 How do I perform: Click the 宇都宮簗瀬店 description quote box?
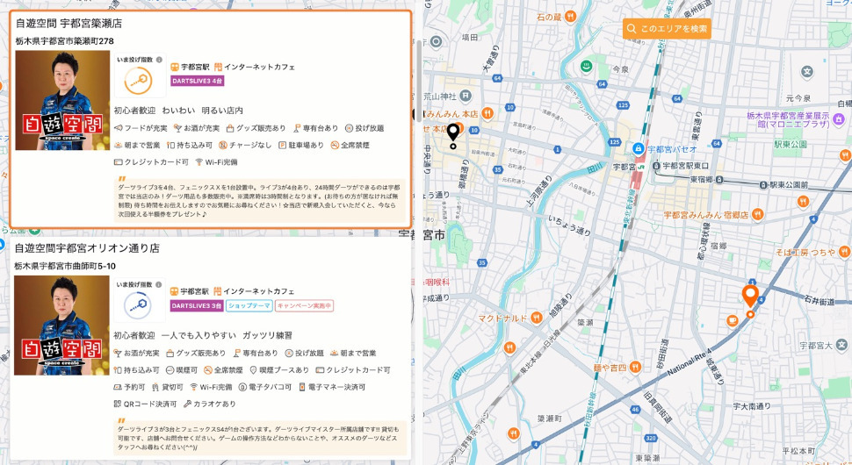[x=260, y=200]
